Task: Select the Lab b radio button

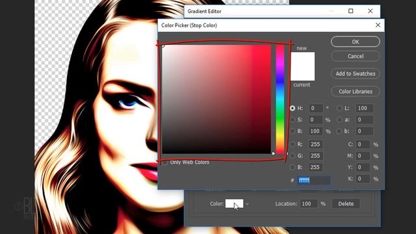Action: pyautogui.click(x=339, y=131)
